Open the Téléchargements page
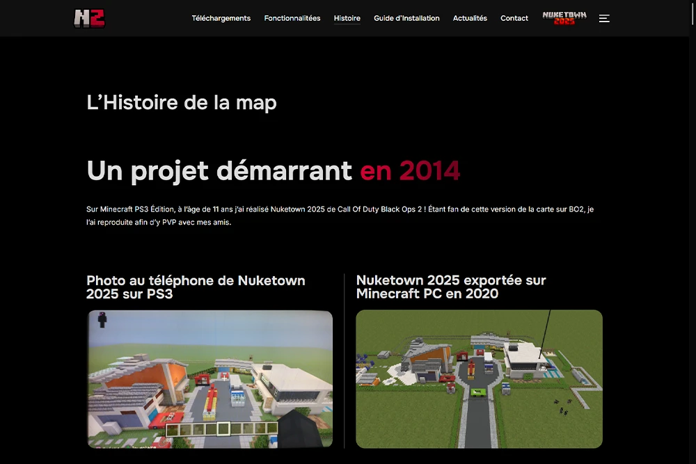696x464 pixels. pos(221,19)
